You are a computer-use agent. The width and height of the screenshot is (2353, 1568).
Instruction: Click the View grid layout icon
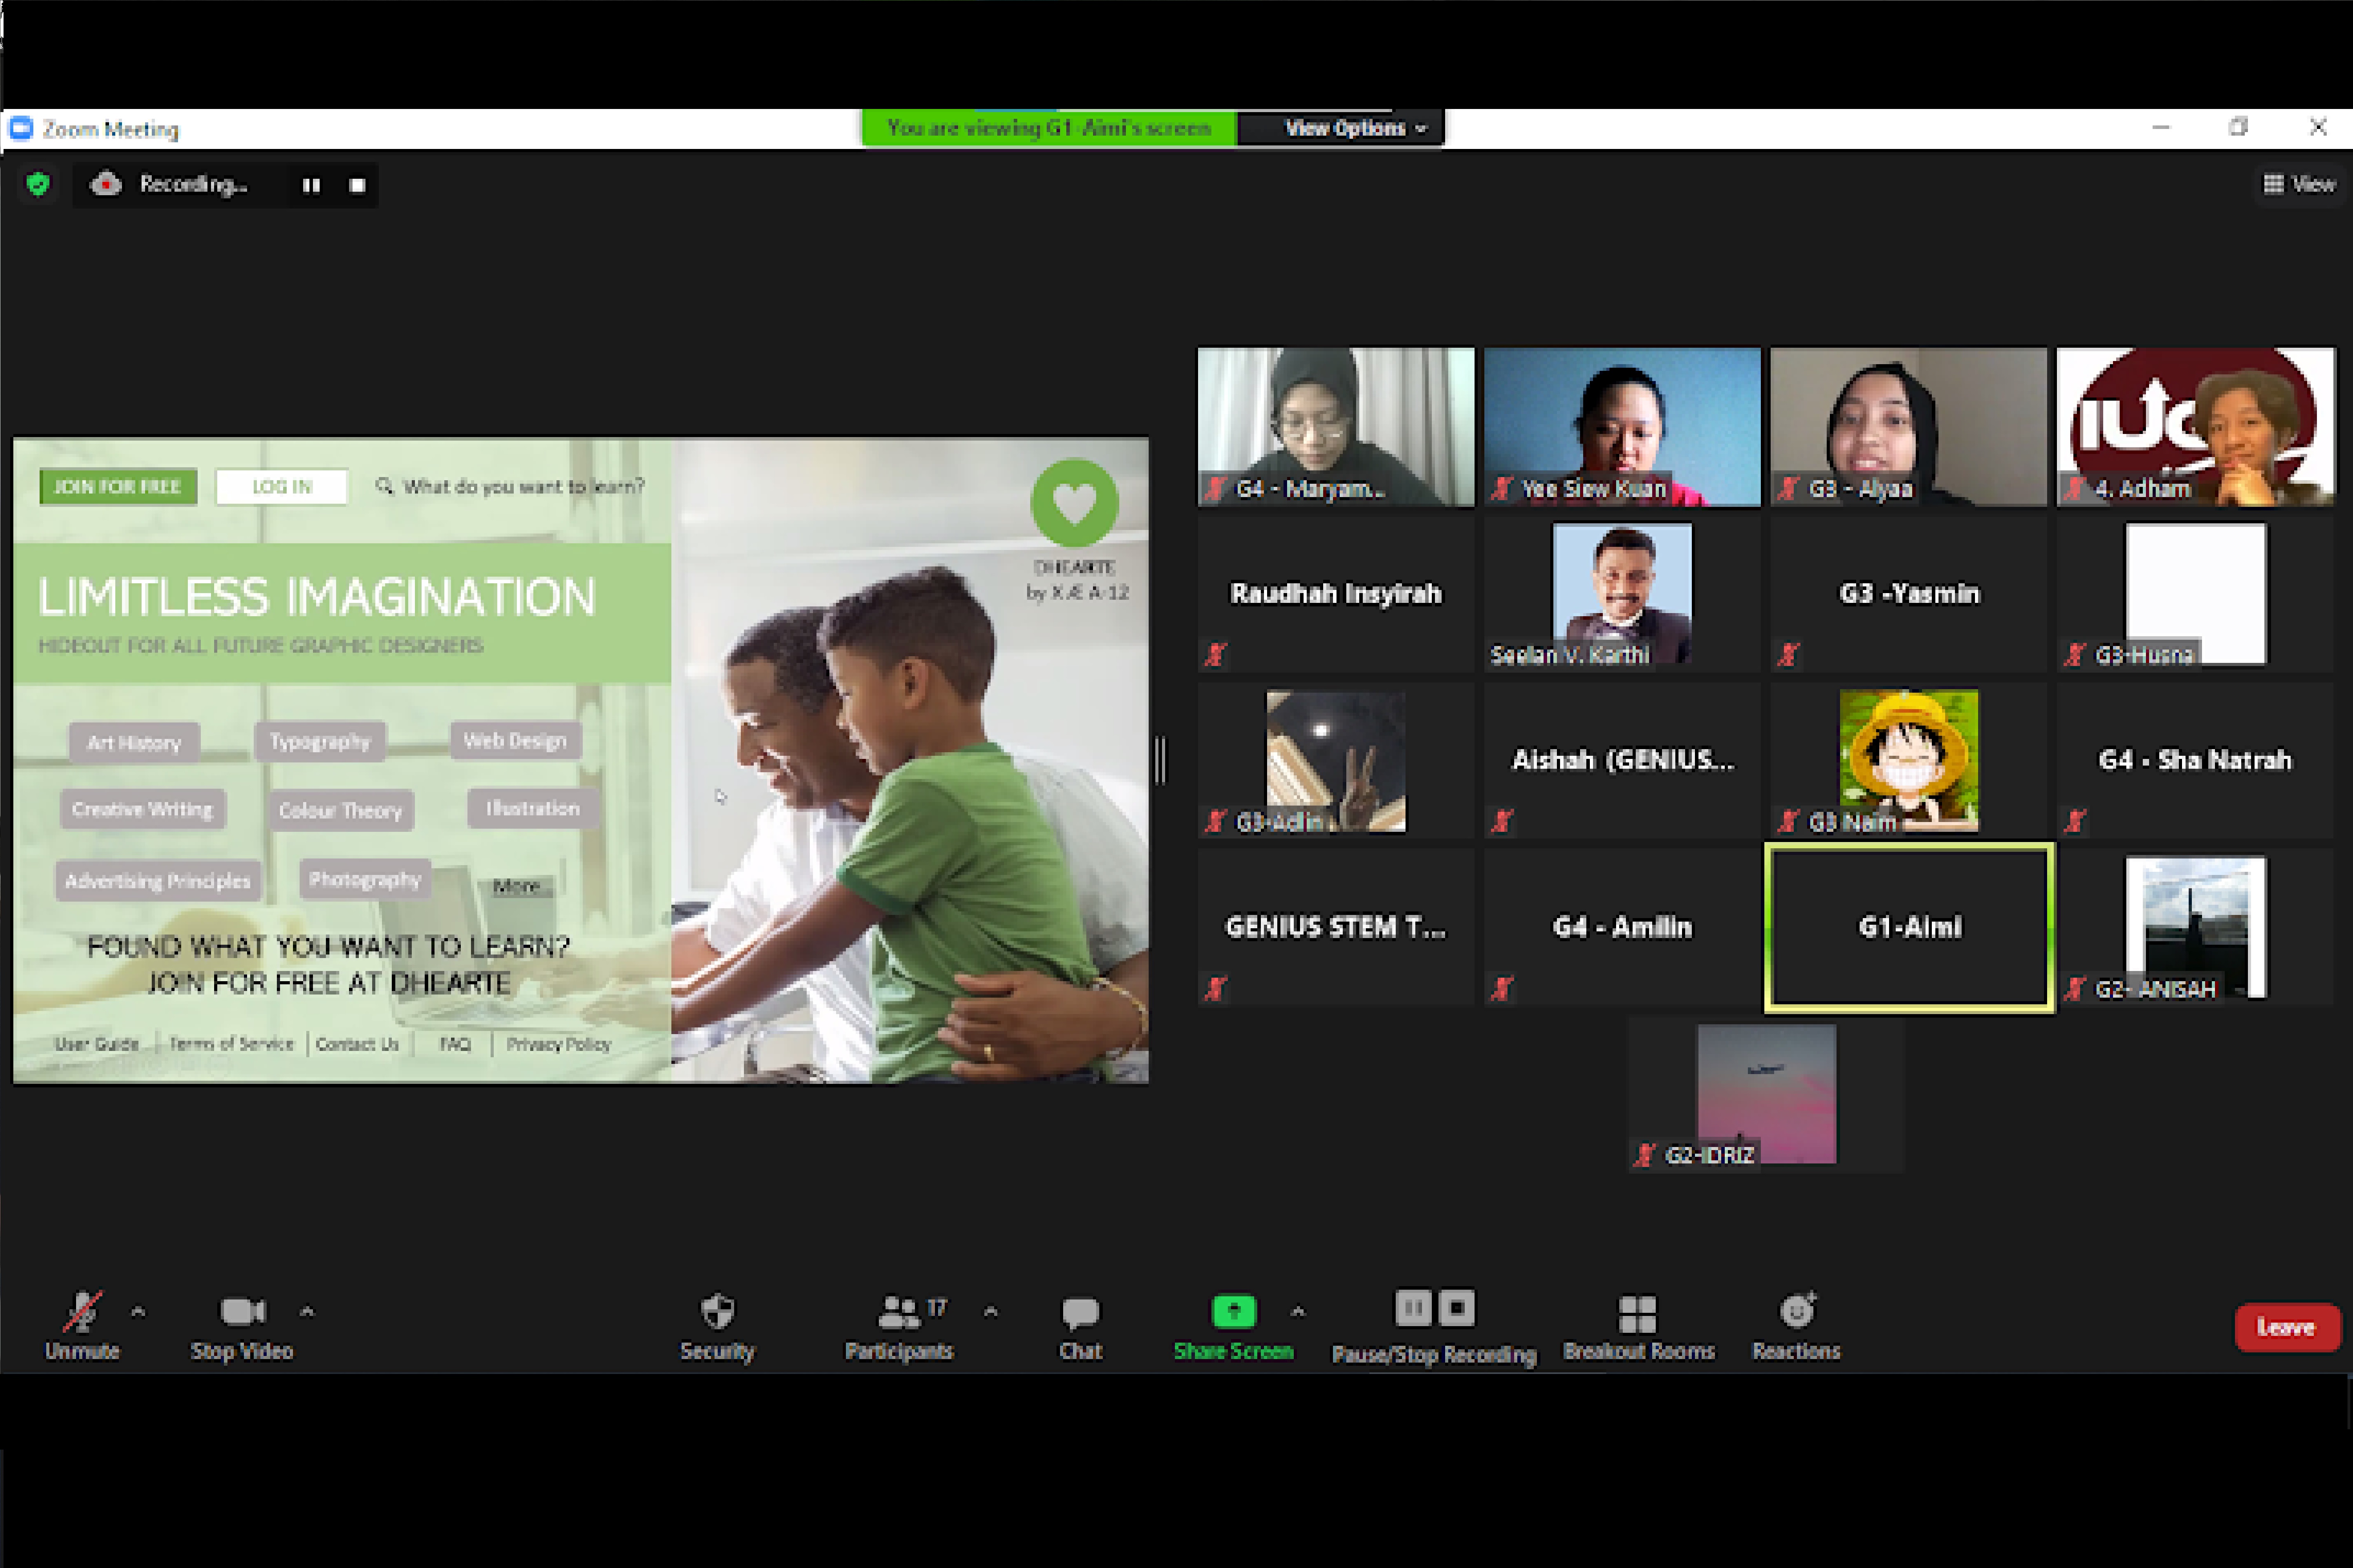click(2273, 184)
